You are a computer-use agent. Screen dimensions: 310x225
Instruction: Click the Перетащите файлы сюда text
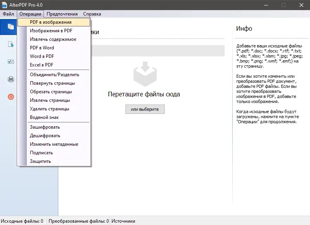click(144, 94)
